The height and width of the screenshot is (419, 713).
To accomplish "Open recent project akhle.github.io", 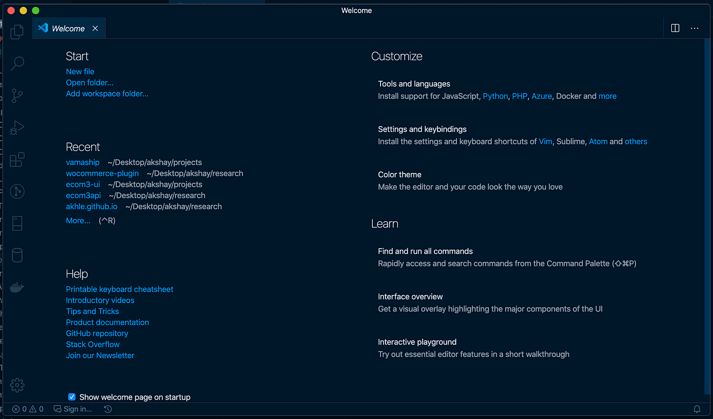I will tap(92, 206).
